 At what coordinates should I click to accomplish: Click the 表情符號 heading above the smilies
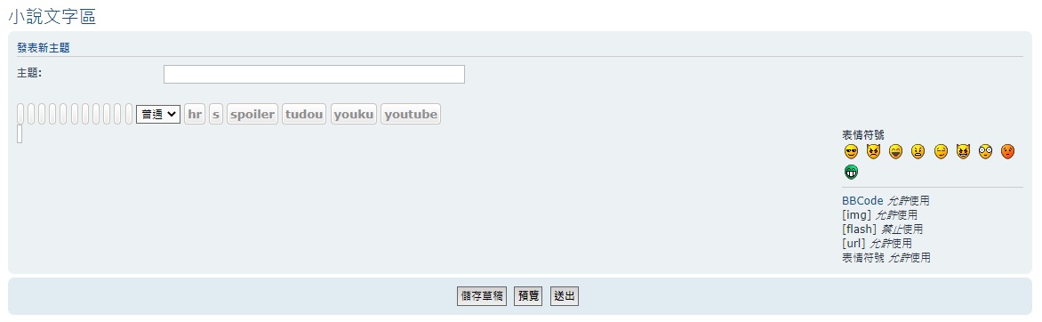click(x=863, y=134)
